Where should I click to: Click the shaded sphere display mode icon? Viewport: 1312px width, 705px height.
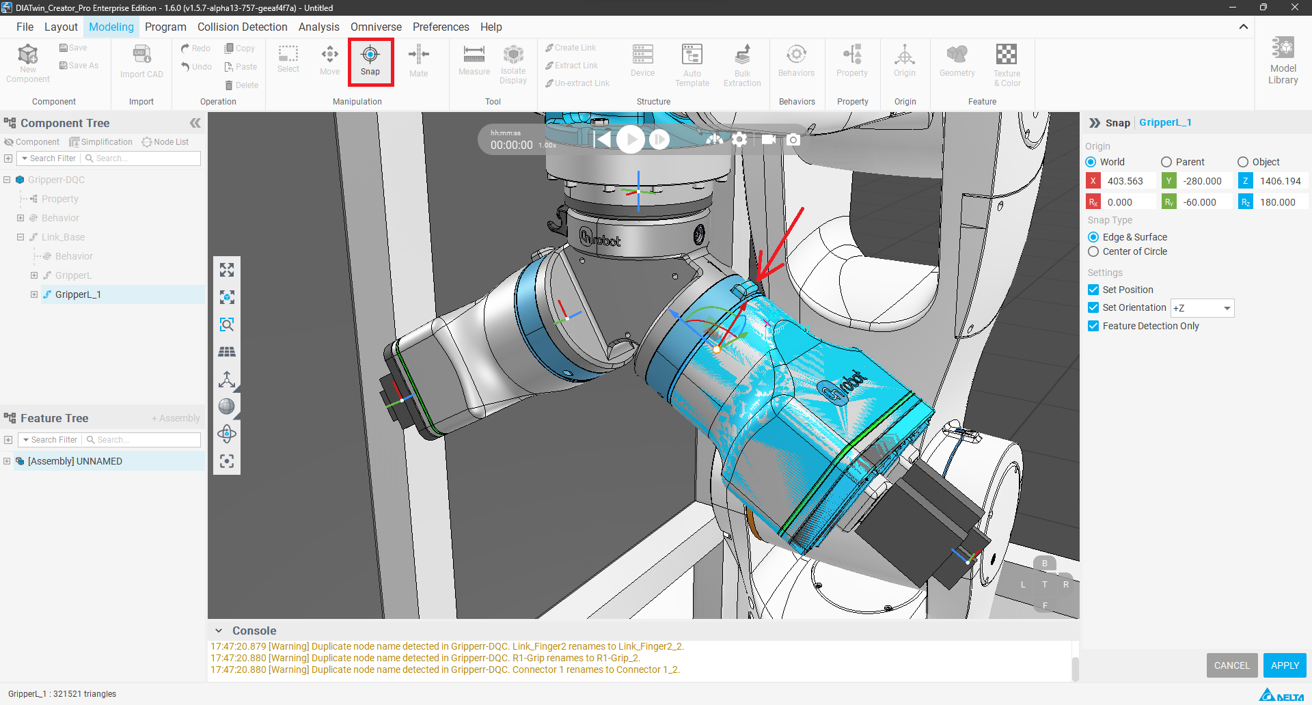[x=227, y=406]
